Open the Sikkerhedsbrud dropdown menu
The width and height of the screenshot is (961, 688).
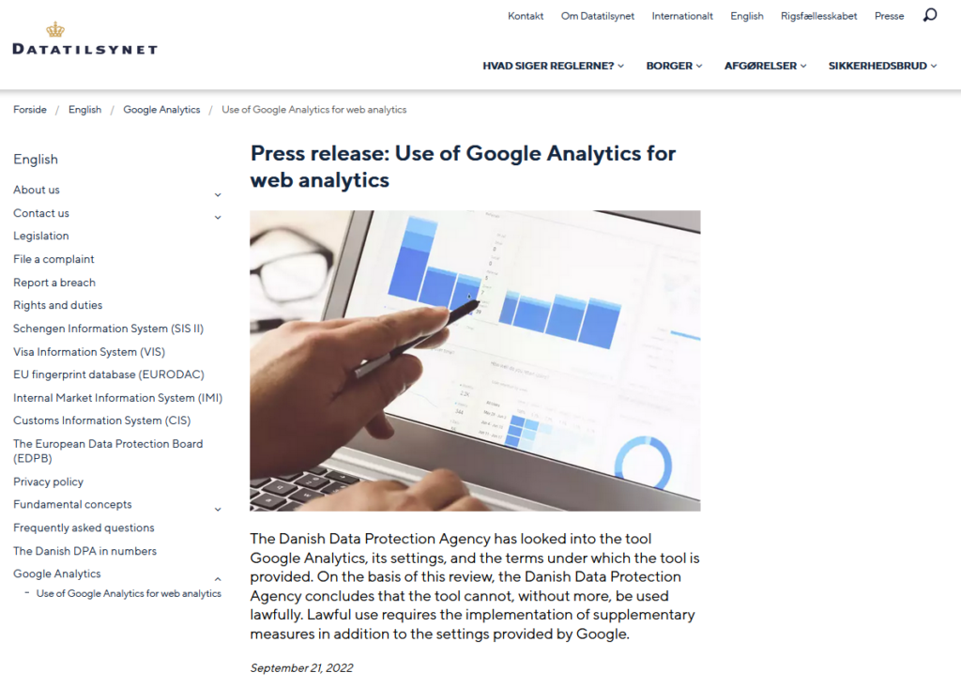click(882, 66)
